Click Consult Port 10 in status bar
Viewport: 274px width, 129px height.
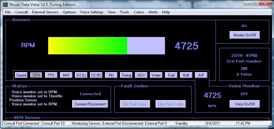tap(56, 123)
